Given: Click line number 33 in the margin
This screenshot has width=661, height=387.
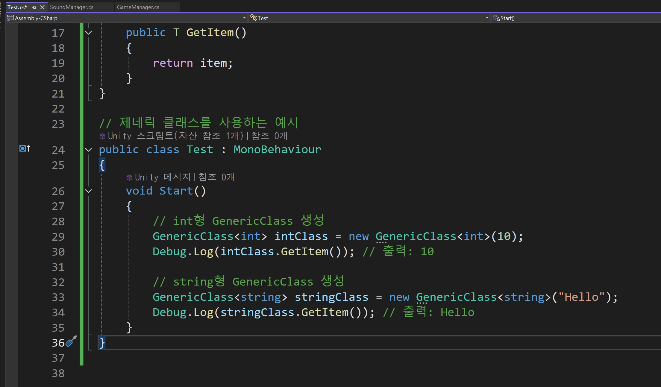Looking at the screenshot, I should click(58, 298).
